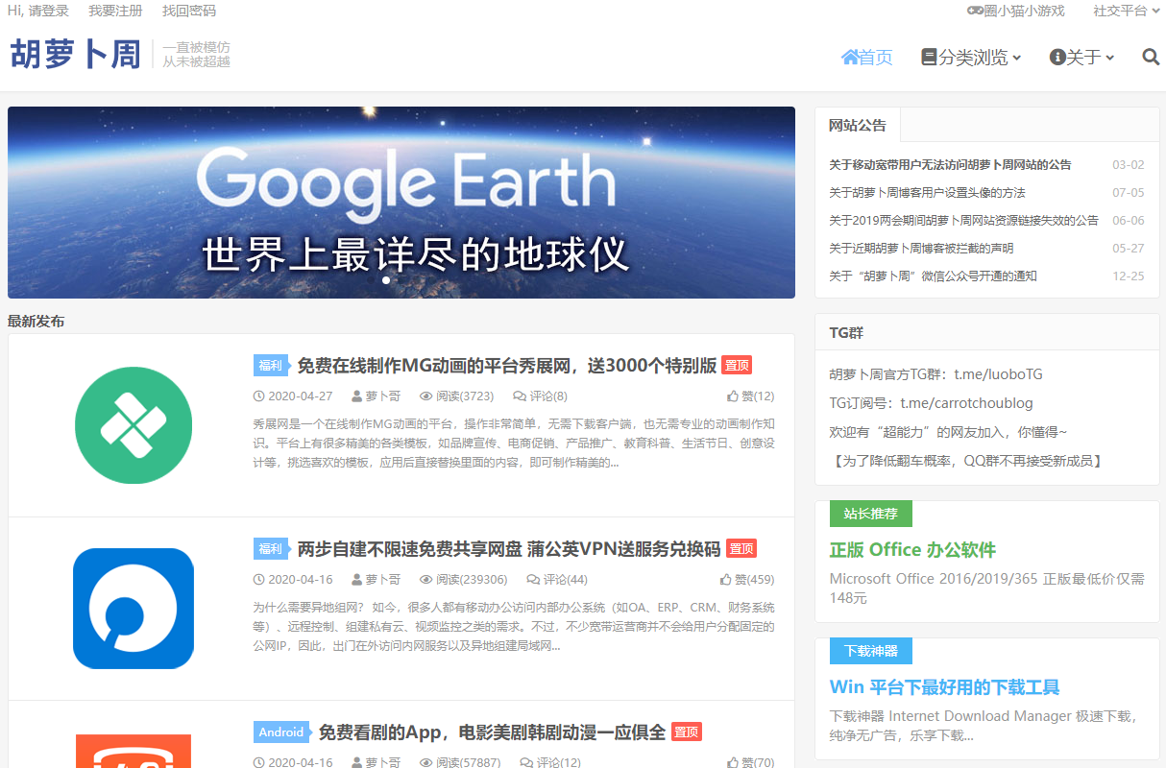
Task: Click the comment bubble icon beside 评论(44)
Action: click(x=533, y=579)
